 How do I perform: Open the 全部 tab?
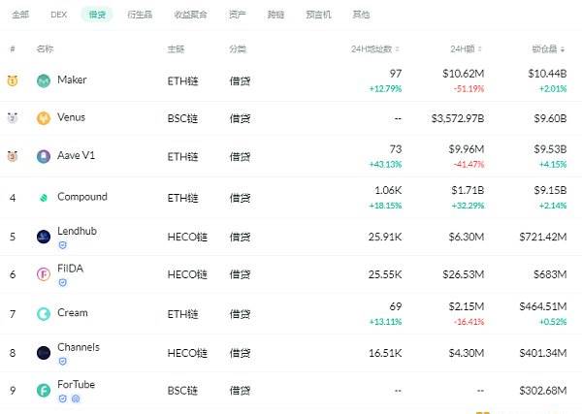[x=20, y=15]
